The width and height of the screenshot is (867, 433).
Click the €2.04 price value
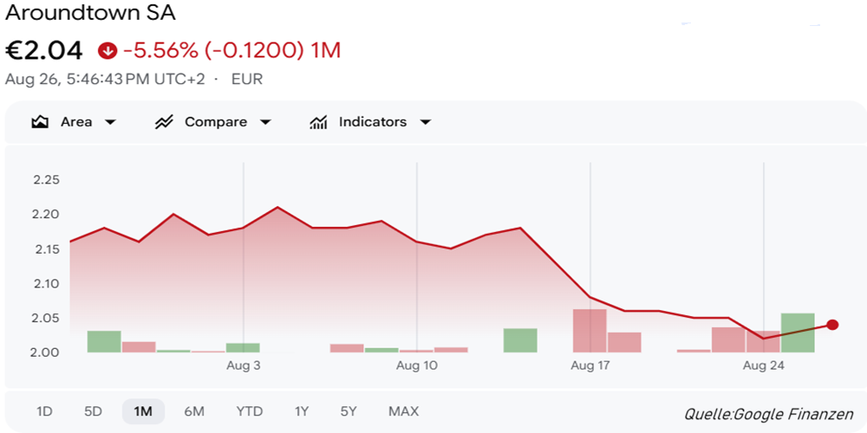43,51
